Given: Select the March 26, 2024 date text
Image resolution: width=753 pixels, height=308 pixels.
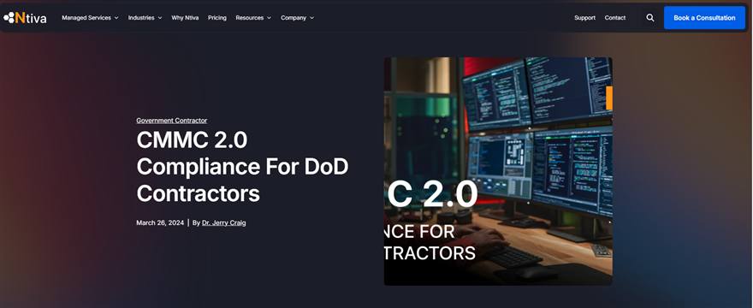Looking at the screenshot, I should [160, 222].
